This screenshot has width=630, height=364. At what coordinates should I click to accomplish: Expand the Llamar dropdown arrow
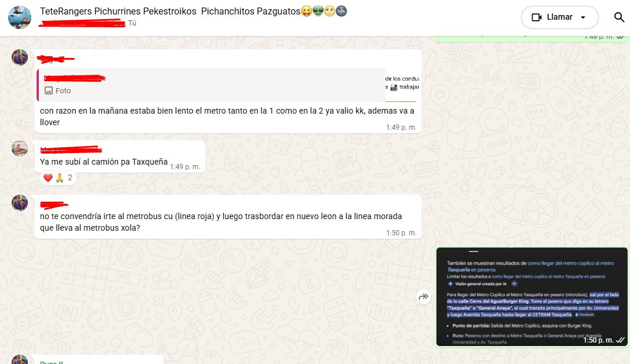coord(583,17)
